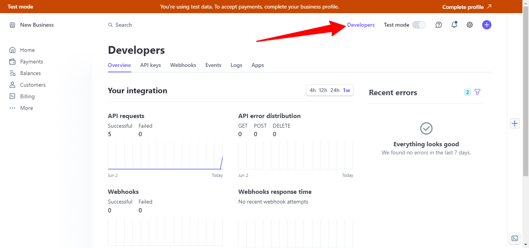Open the Stripe shell terminal icon
Image resolution: width=529 pixels, height=248 pixels.
pos(514,238)
